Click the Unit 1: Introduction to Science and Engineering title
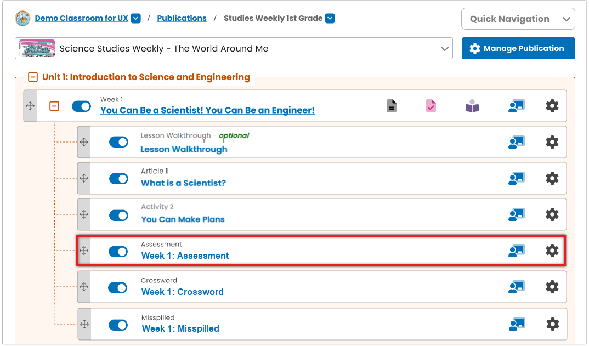This screenshot has height=346, width=589. [x=146, y=77]
